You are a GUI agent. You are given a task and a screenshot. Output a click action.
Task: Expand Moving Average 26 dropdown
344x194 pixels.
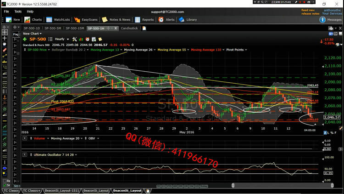155,50
